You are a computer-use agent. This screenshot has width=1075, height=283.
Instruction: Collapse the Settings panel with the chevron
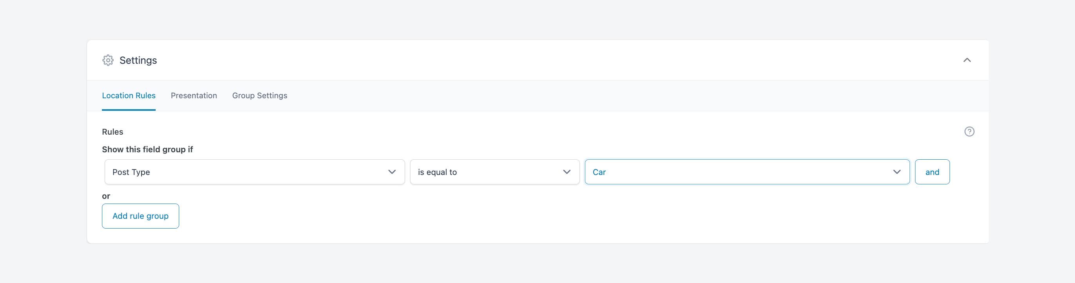pyautogui.click(x=967, y=60)
